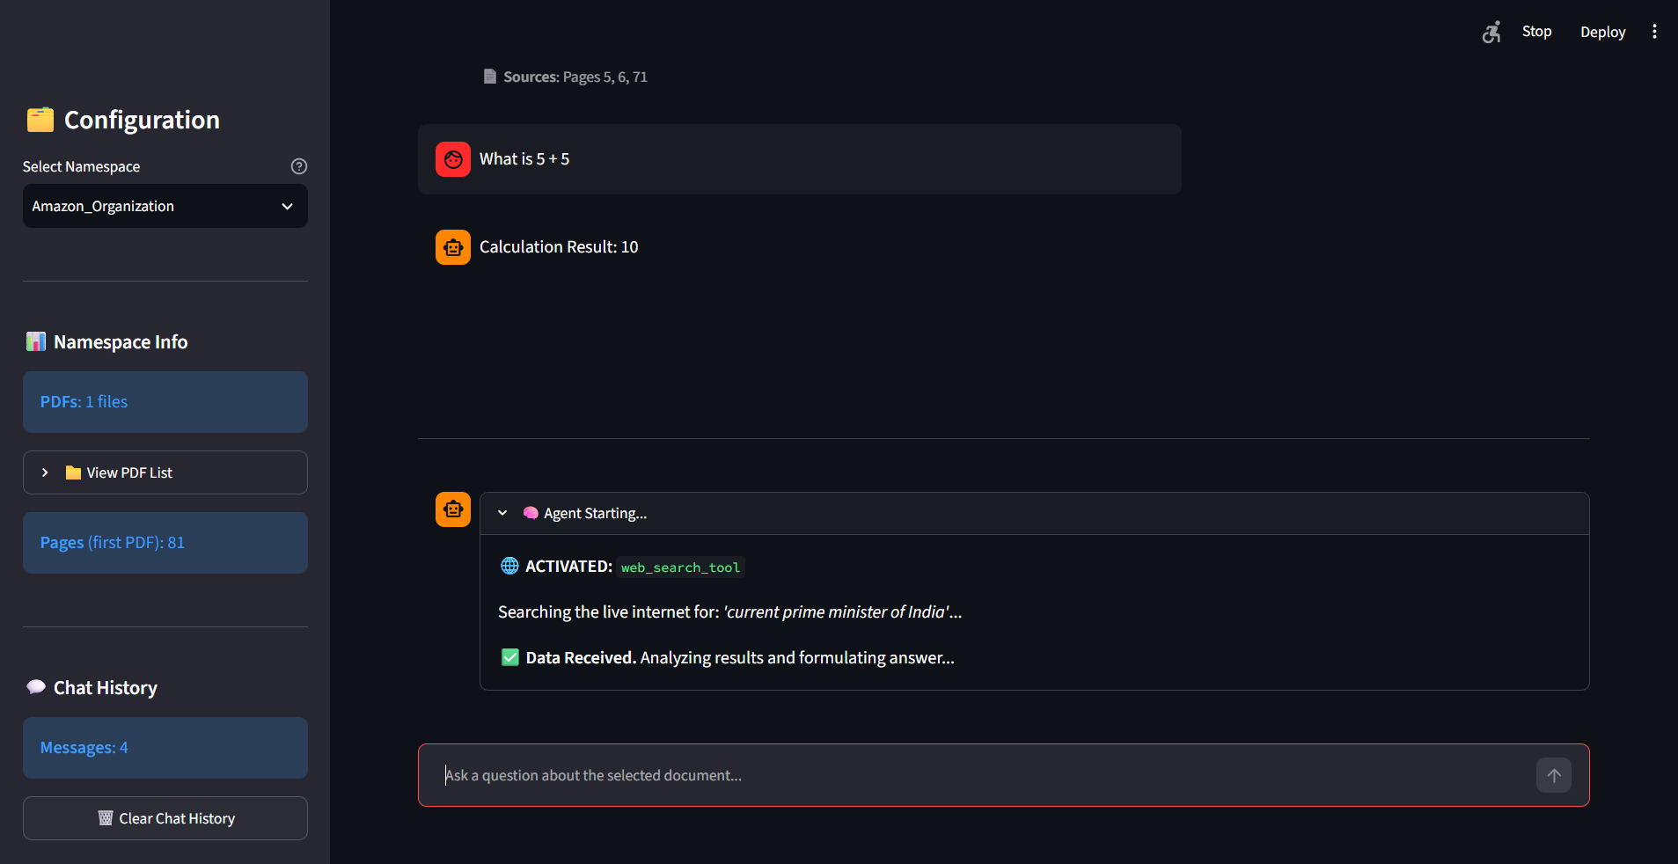Screen dimensions: 1678x864
Task: Click the PDFs: 1 files info box
Action: (165, 402)
